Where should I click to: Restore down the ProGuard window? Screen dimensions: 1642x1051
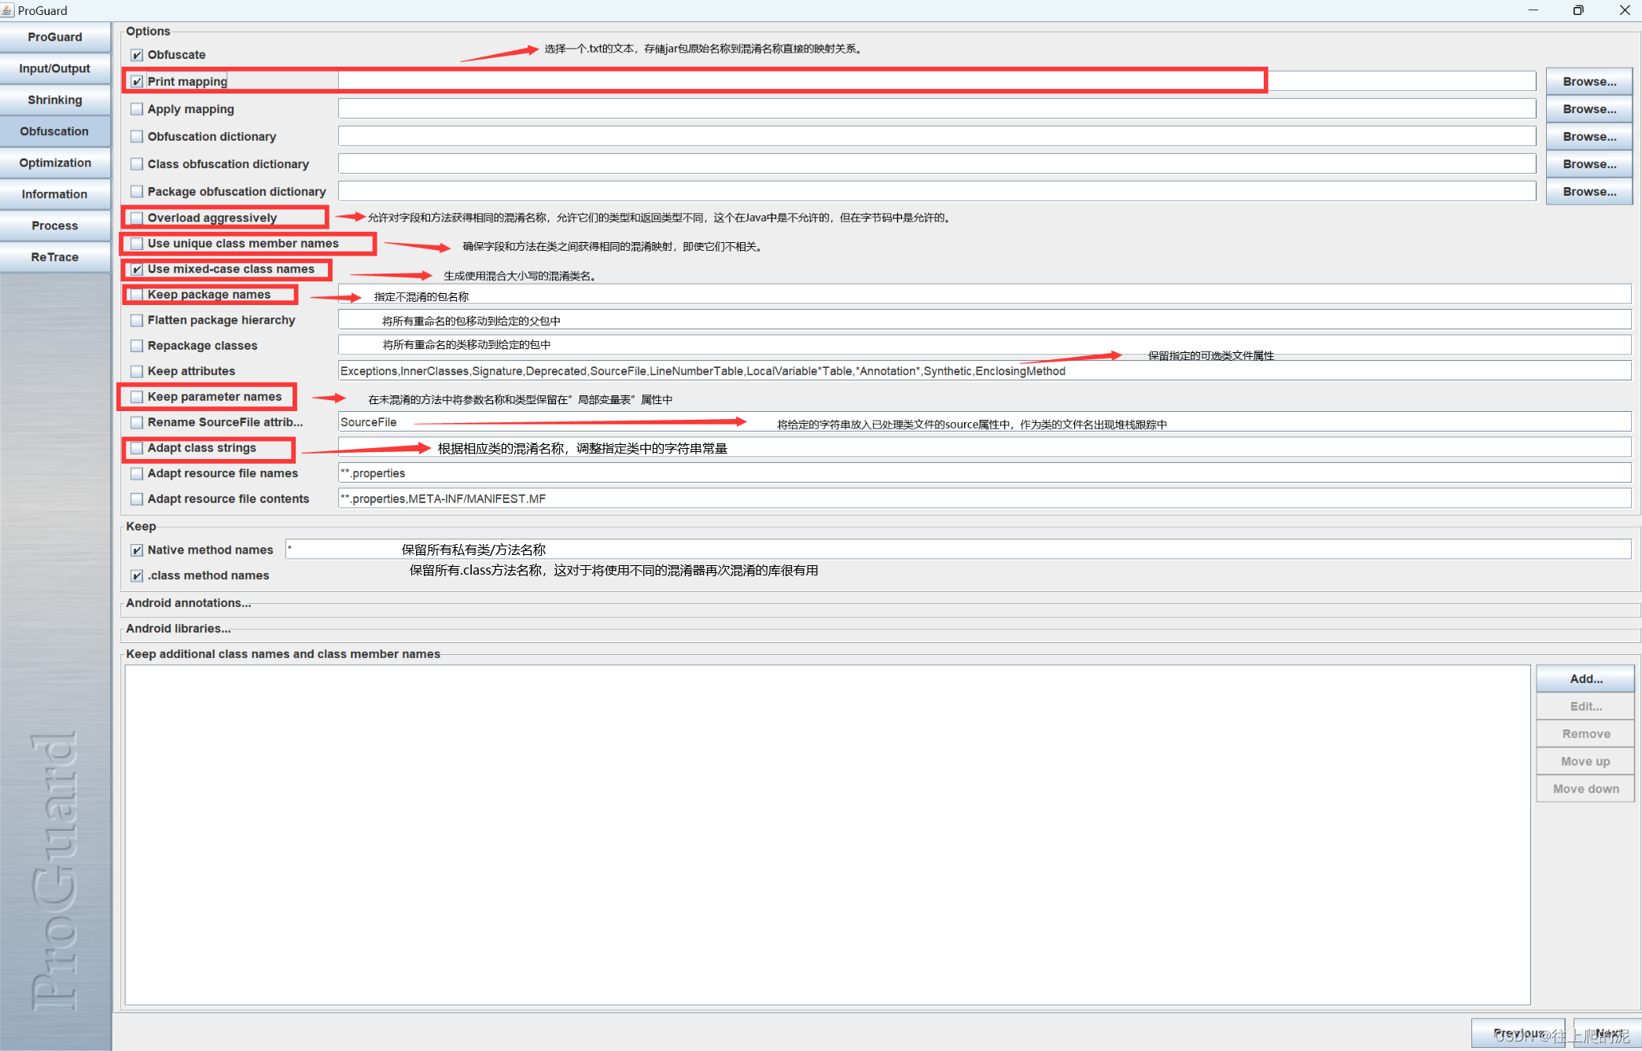pos(1578,10)
